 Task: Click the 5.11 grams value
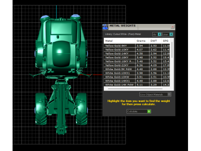tap(140, 85)
